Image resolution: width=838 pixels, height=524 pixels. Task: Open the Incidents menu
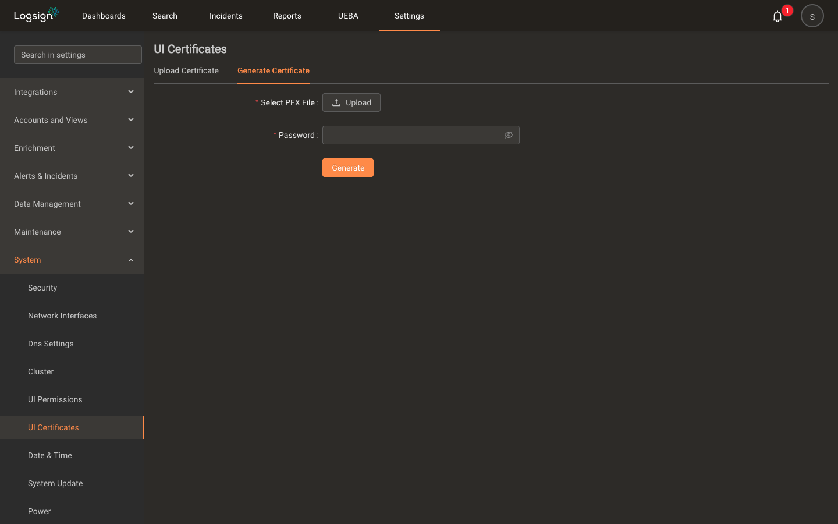click(226, 16)
